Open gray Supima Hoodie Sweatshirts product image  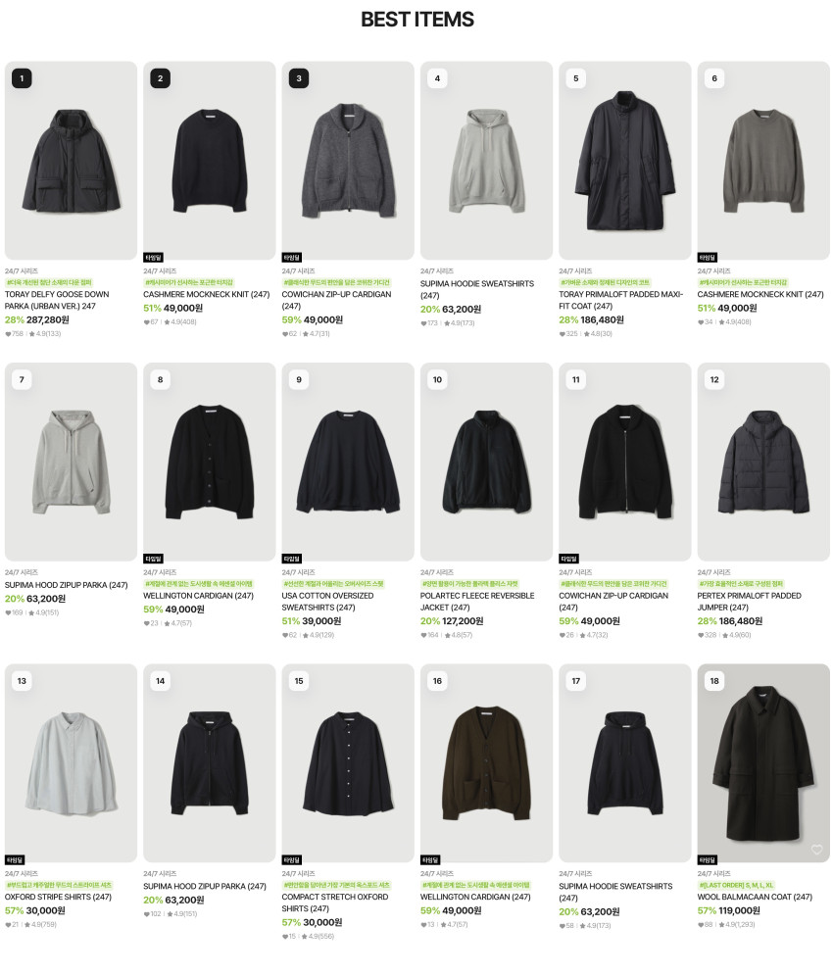click(x=486, y=161)
